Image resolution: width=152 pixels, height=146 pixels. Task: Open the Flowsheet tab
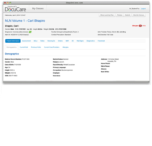coord(101,41)
